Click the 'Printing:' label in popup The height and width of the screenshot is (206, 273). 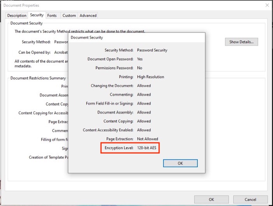[126, 77]
